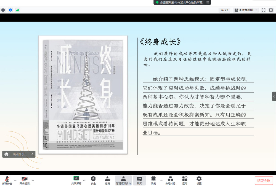The height and width of the screenshot is (186, 276).
Task: Click End Meeting (结束会议) button
Action: click(x=264, y=180)
